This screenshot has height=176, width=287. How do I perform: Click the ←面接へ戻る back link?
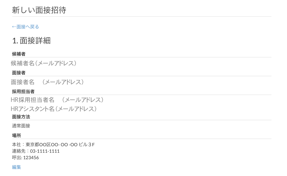tap(25, 27)
